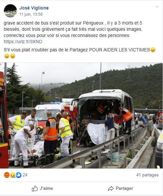Screen dimensions: 163x196
Task: Open the urlz.fr/9XND link
Action: click(23, 42)
